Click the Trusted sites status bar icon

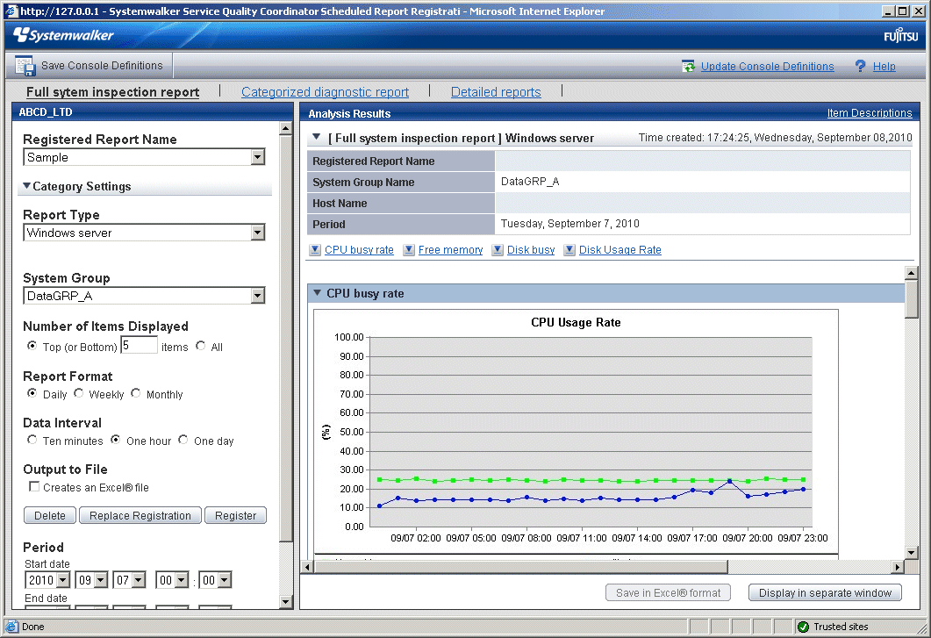pos(803,627)
